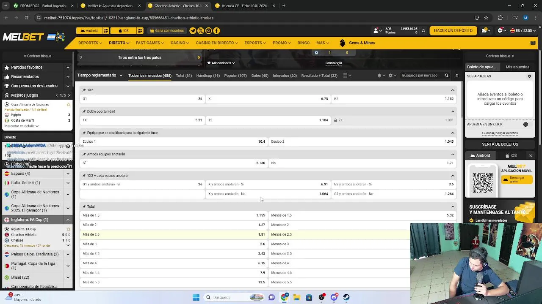The image size is (542, 304).
Task: Open the messages envelope icon
Action: tap(484, 30)
